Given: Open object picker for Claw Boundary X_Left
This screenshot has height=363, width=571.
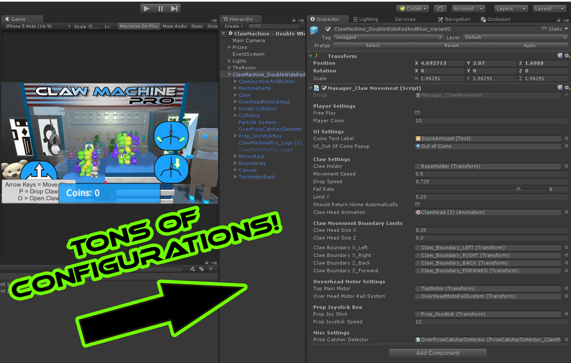Looking at the screenshot, I should tap(566, 248).
